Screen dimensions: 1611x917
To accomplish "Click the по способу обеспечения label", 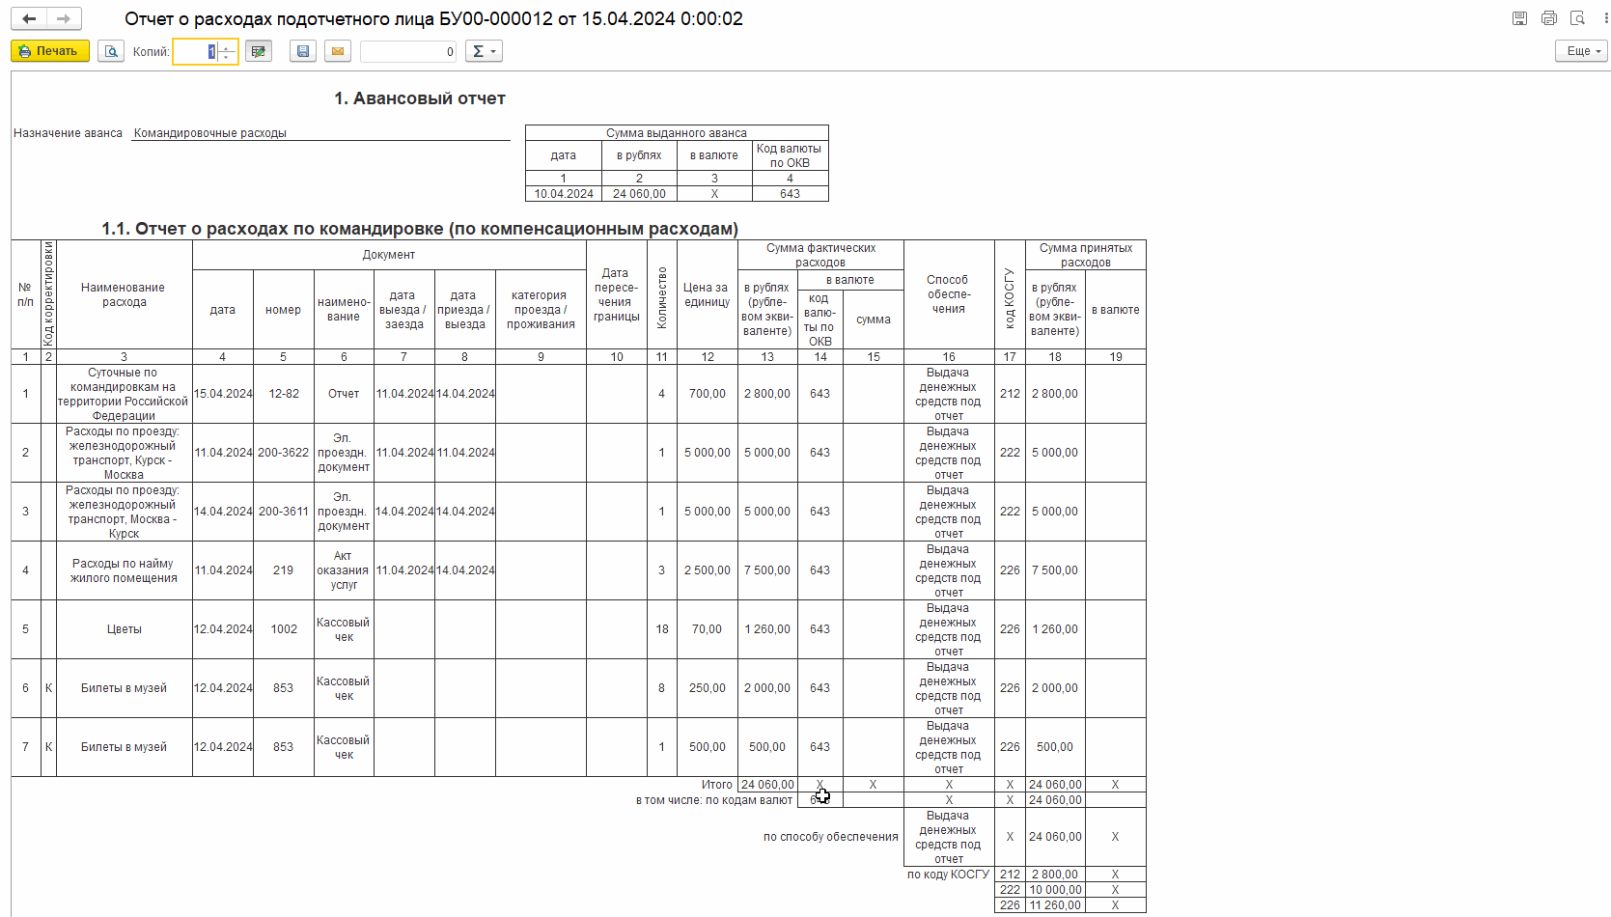I will tap(830, 837).
